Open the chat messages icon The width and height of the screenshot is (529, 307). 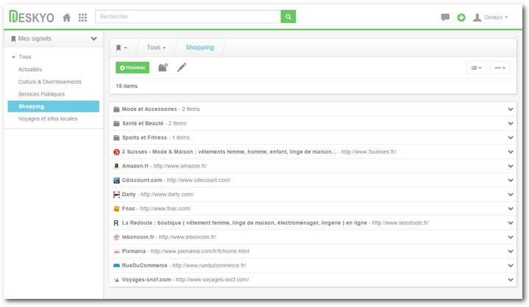445,17
